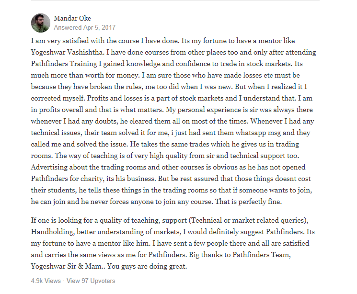Screen dimensions: 357x294
Task: Click the Answered Apr 5, 2017 timestamp
Action: point(85,28)
